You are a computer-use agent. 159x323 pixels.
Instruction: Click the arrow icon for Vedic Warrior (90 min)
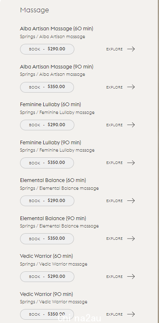[131, 314]
